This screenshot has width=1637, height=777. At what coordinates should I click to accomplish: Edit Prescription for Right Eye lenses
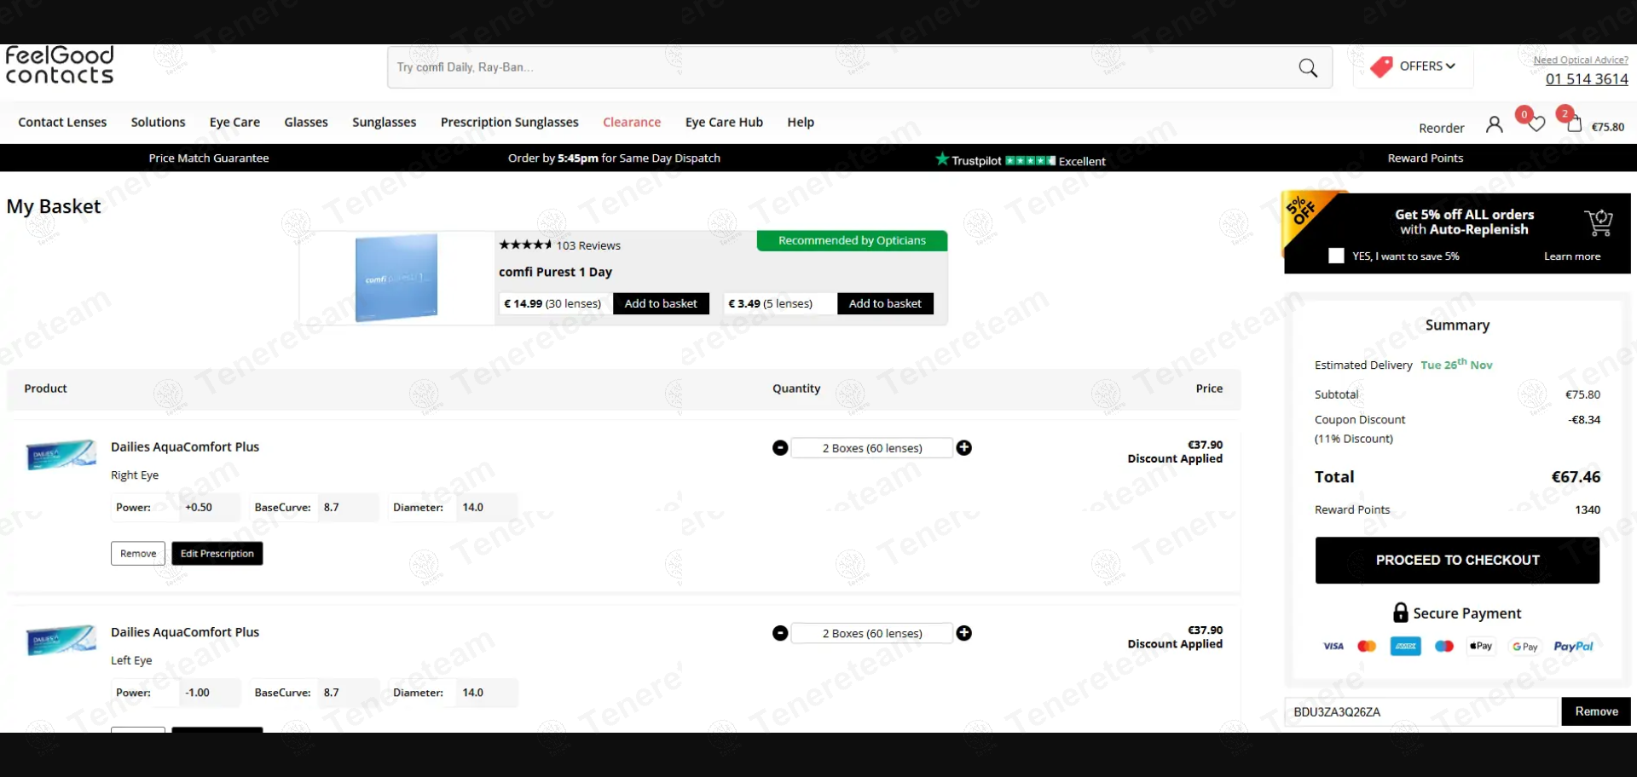point(217,554)
